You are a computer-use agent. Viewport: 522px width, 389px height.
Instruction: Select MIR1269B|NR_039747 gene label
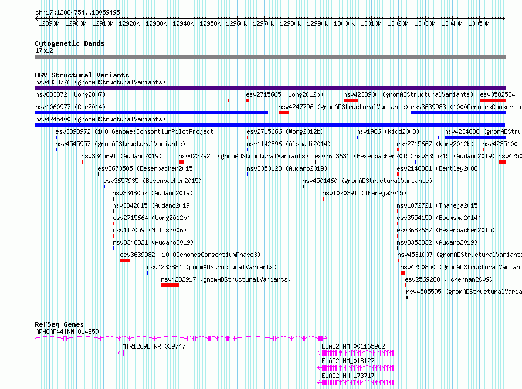click(154, 346)
